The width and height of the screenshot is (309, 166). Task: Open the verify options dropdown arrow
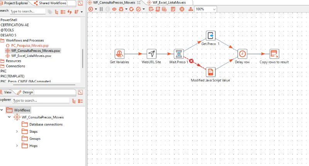(144, 9)
